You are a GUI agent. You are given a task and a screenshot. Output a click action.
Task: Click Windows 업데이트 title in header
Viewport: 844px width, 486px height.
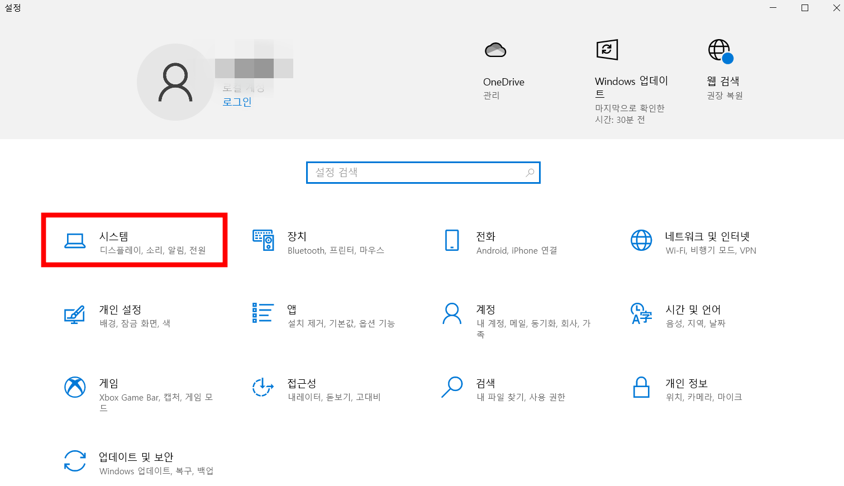pos(632,87)
